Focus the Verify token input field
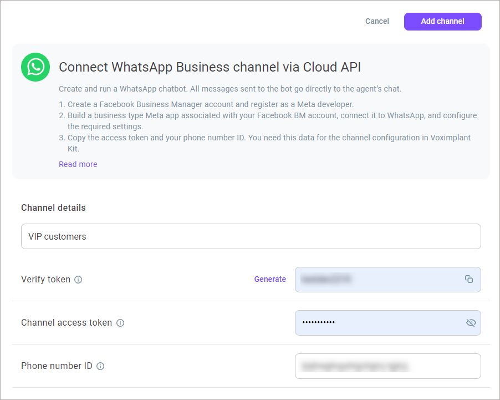 (x=388, y=279)
